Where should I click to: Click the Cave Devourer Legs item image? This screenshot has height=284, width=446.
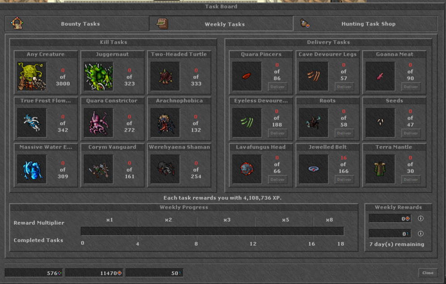(x=314, y=77)
